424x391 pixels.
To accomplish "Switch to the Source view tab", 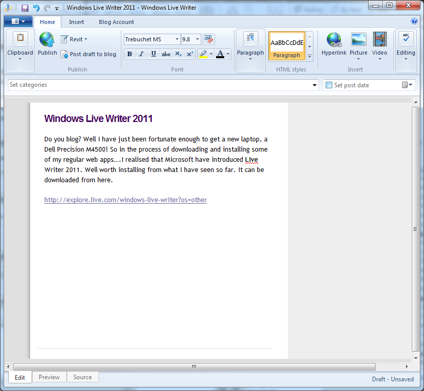I will coord(83,377).
